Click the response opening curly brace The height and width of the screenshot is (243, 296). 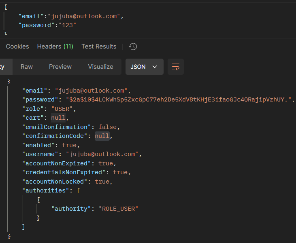click(9, 81)
